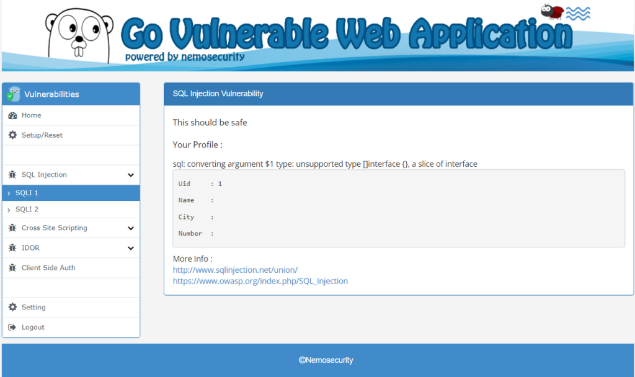
Task: Collapse the SQL Injection chevron
Action: tap(131, 175)
